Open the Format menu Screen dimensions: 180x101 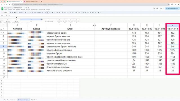coord(23,10)
